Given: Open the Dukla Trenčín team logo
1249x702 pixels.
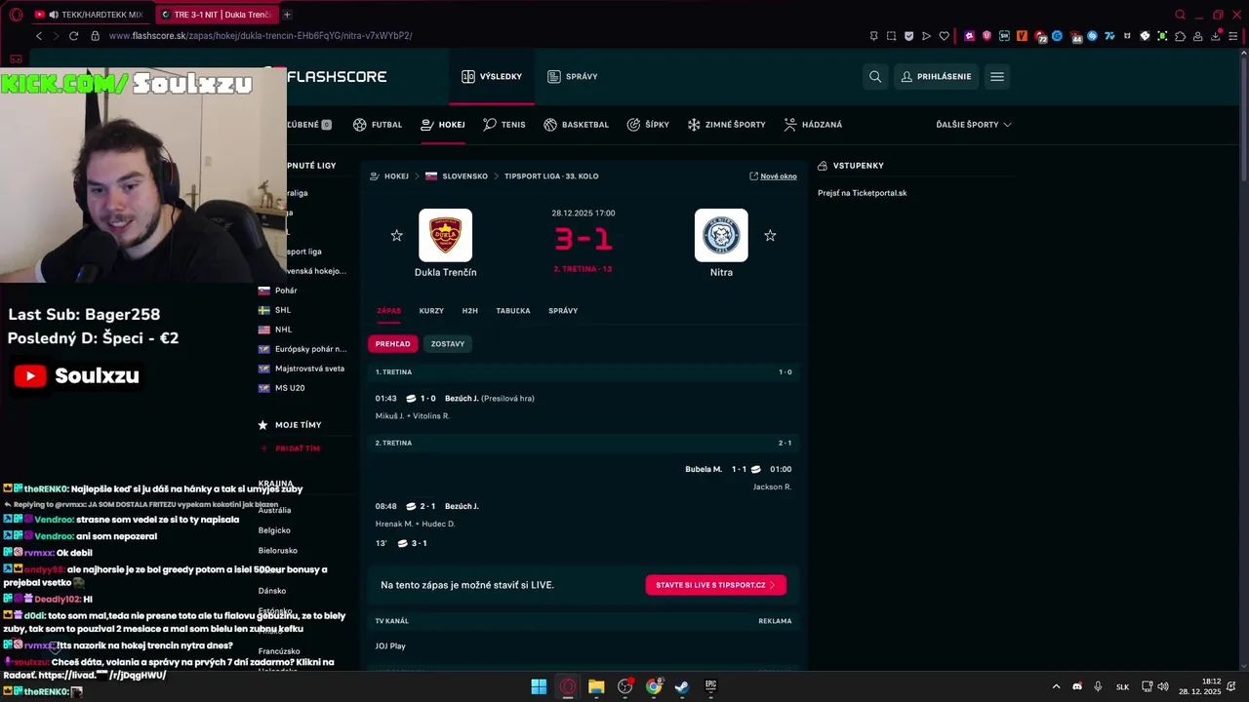Looking at the screenshot, I should coord(445,235).
